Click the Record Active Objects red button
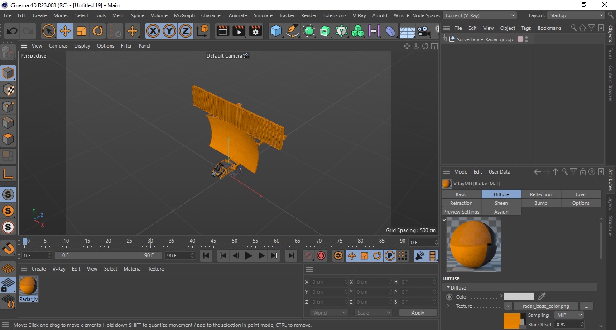616x330 pixels. (308, 256)
